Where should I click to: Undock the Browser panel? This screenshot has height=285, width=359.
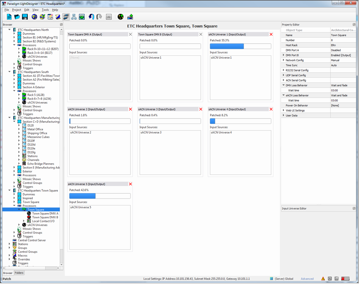(61, 25)
